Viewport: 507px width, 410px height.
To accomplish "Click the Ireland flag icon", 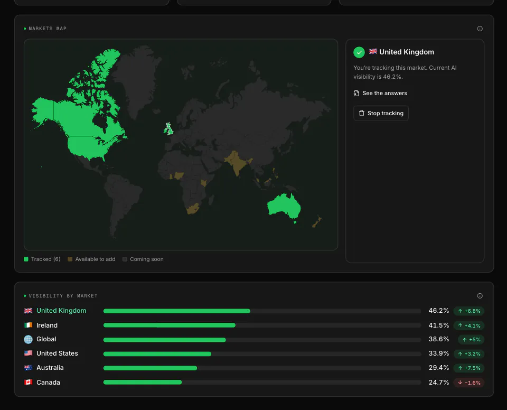I will click(28, 325).
